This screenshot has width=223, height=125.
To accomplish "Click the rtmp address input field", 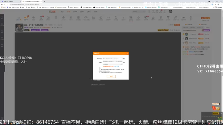I will coord(113,59).
